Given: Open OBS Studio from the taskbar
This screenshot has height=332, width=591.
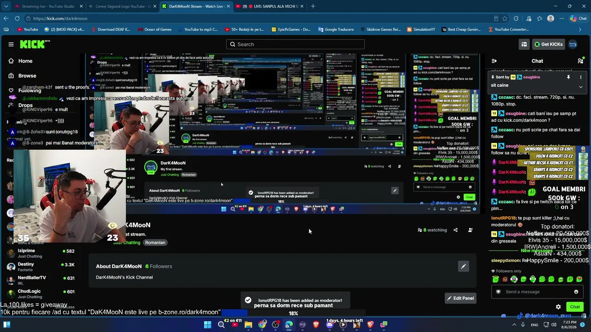Looking at the screenshot, I should 276,325.
